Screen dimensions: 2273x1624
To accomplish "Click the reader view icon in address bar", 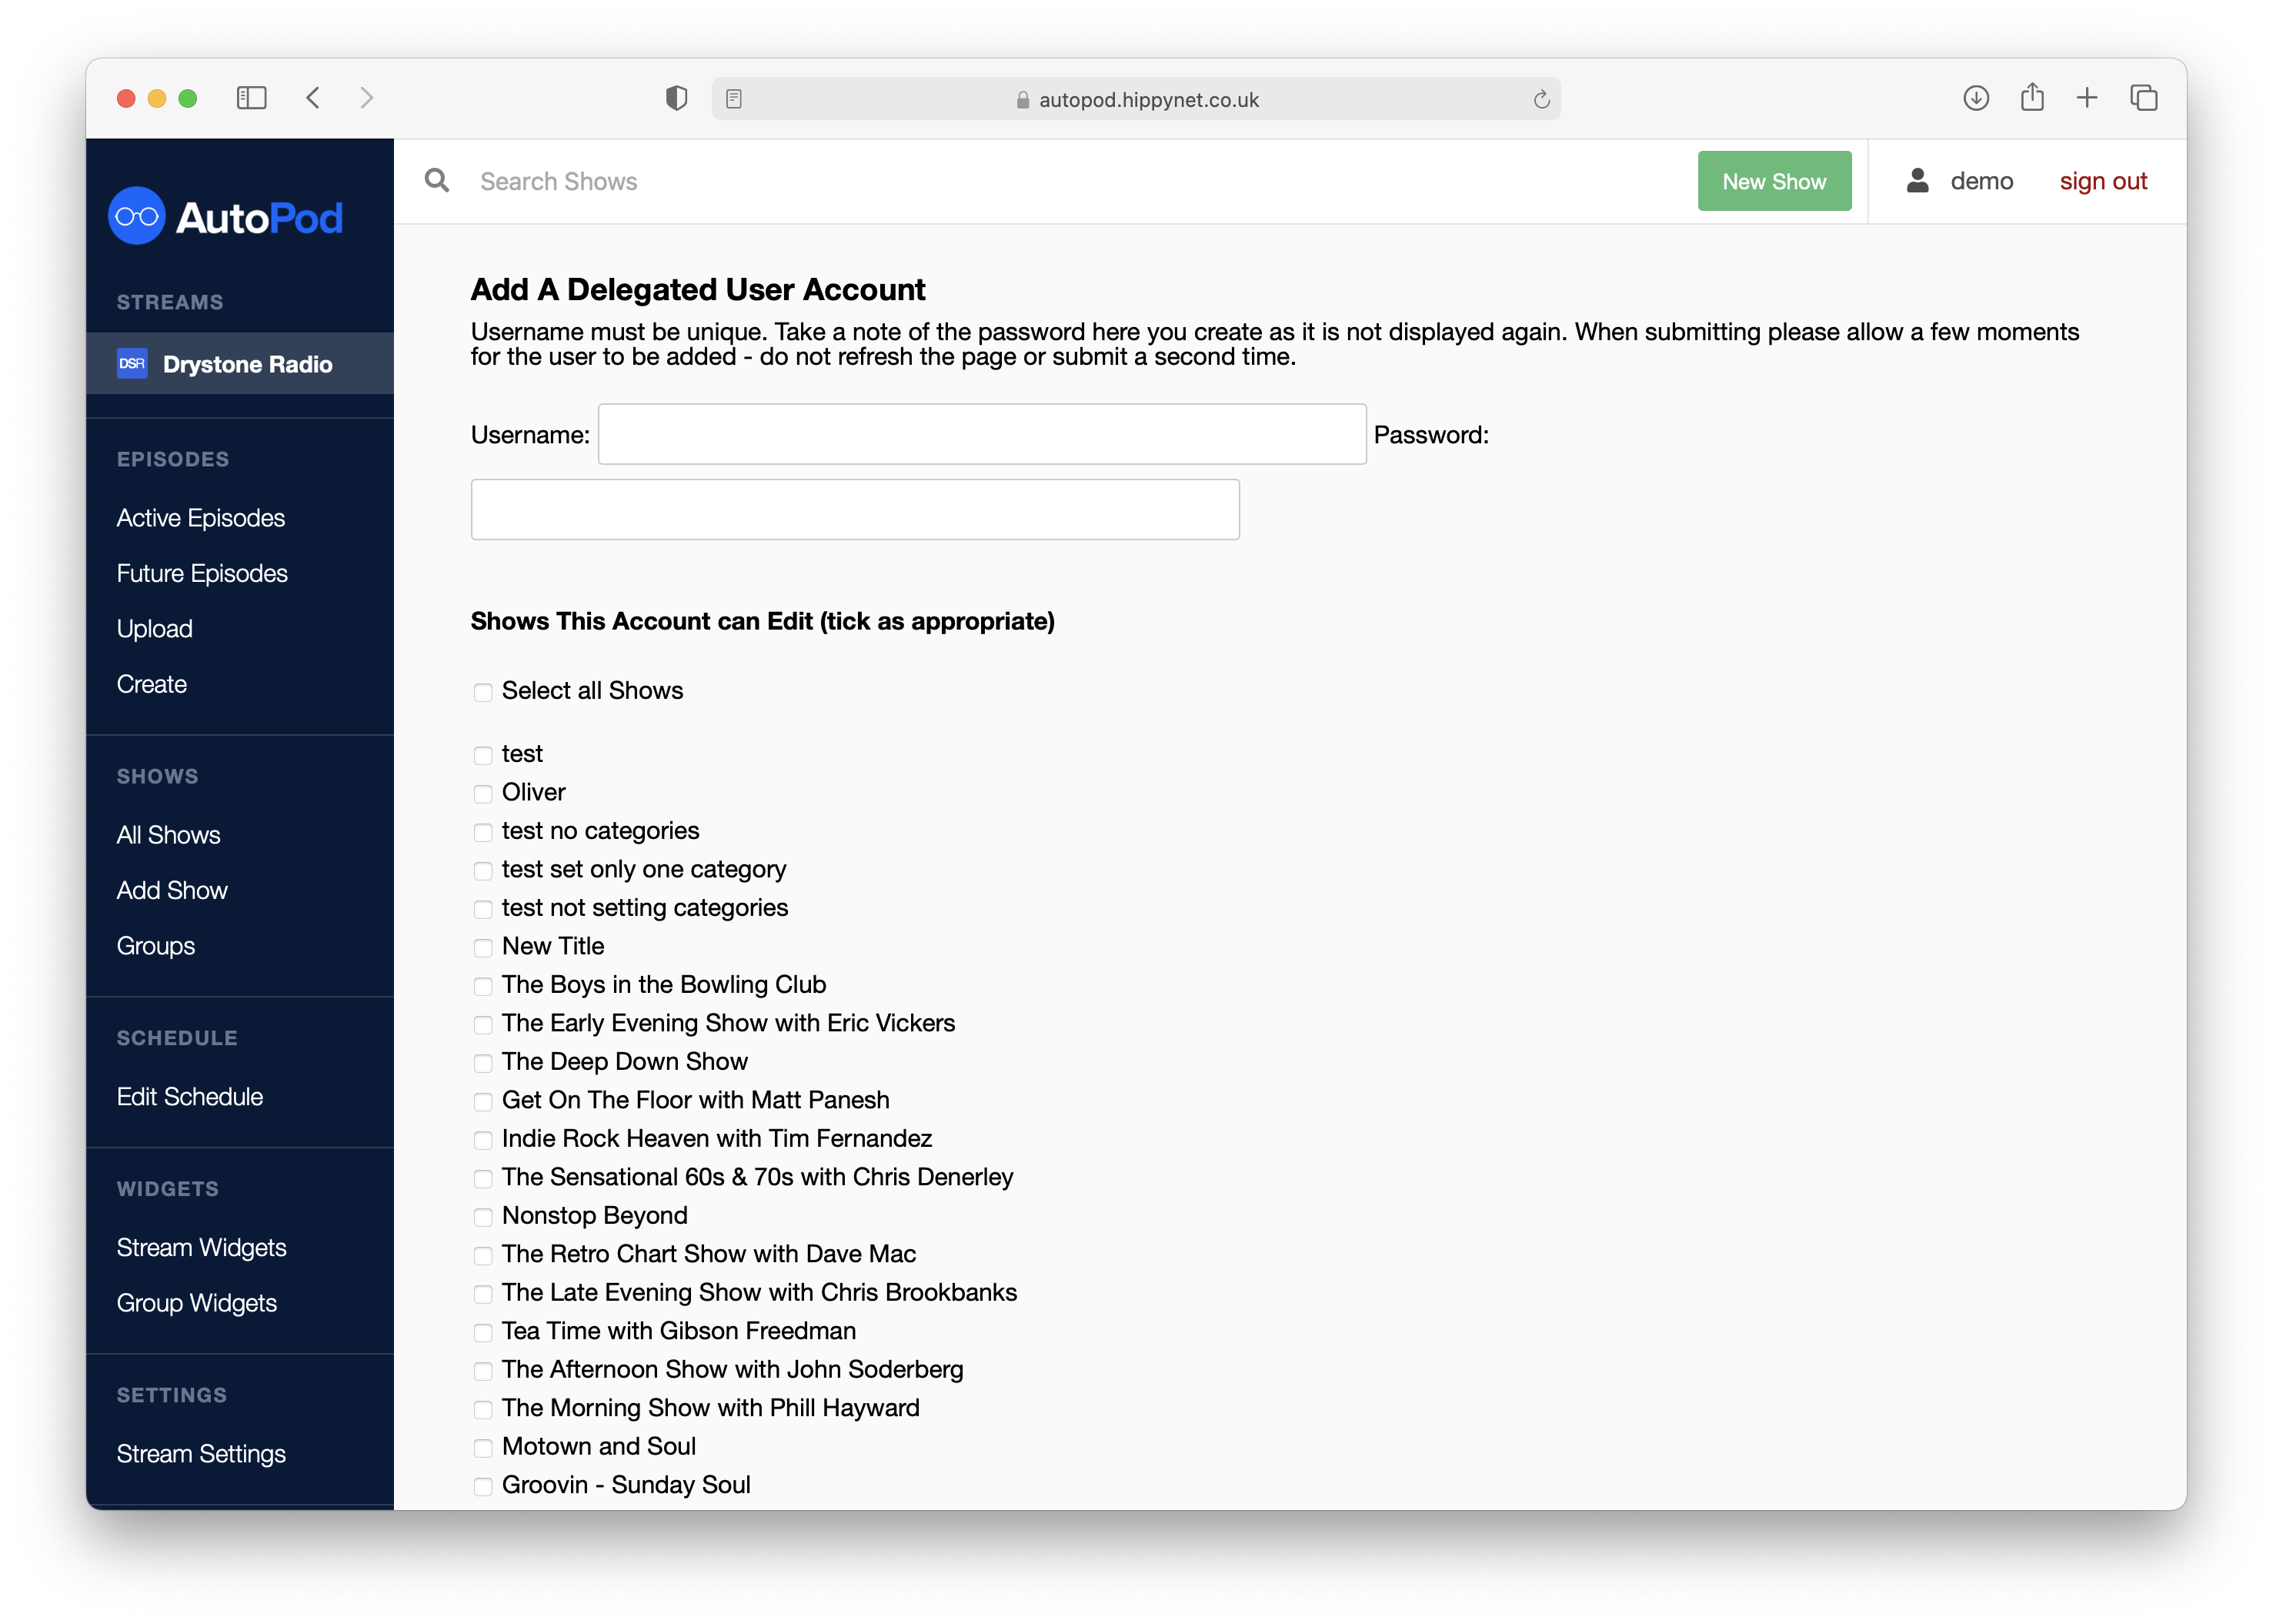I will pos(733,99).
